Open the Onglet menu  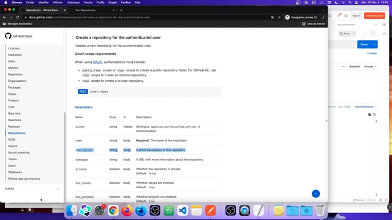coord(113,2)
